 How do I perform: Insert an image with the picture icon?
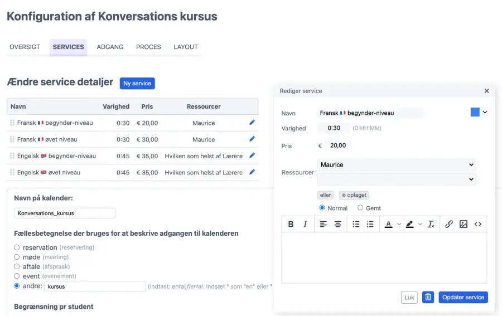pos(464,224)
